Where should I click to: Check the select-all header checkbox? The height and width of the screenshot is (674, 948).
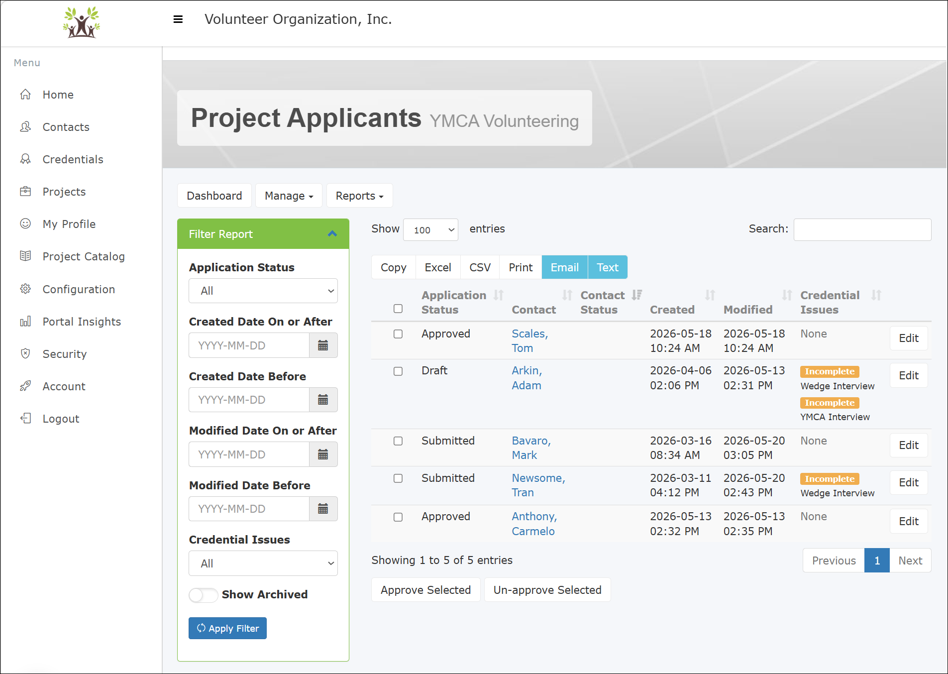pos(398,309)
